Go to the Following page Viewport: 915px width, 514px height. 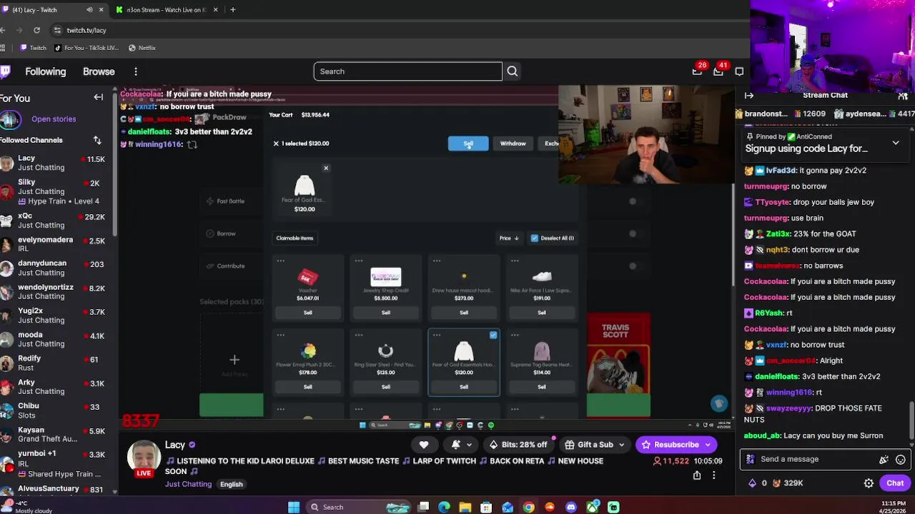[46, 71]
